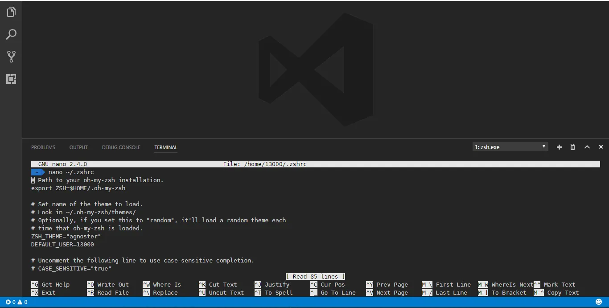Click the '^O Write Out' nano shortcut
This screenshot has height=308, width=609.
tap(108, 285)
